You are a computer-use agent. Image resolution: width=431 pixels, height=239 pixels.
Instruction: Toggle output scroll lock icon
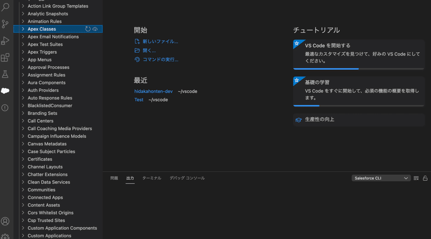tap(425, 178)
